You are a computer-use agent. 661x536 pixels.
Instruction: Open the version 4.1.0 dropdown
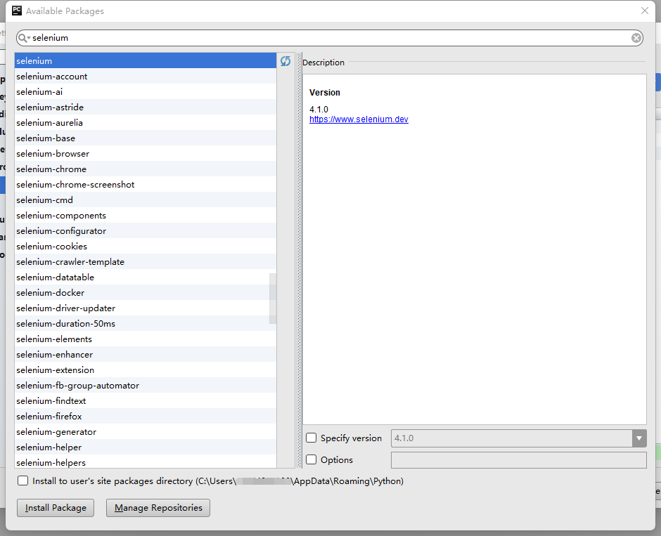pyautogui.click(x=639, y=438)
